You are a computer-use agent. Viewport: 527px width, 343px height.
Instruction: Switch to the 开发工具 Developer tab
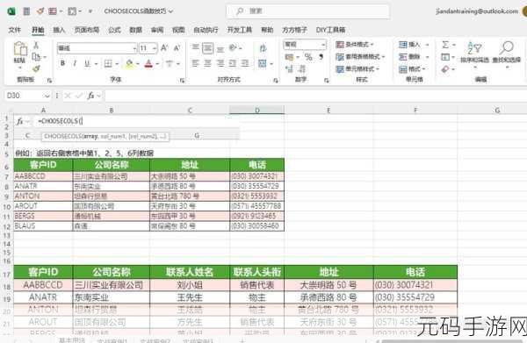(239, 30)
